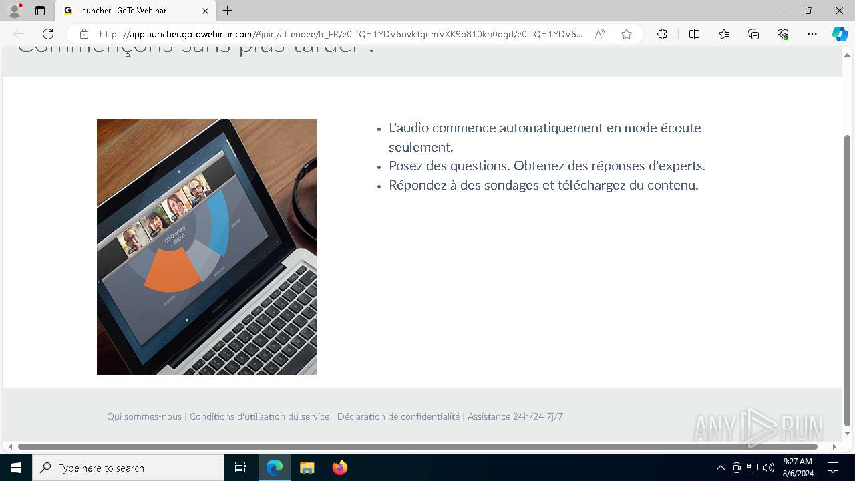855x481 pixels.
Task: Open Collections icon in toolbar
Action: click(753, 34)
